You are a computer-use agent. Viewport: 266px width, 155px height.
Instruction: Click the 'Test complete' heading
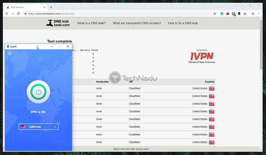pyautogui.click(x=60, y=41)
